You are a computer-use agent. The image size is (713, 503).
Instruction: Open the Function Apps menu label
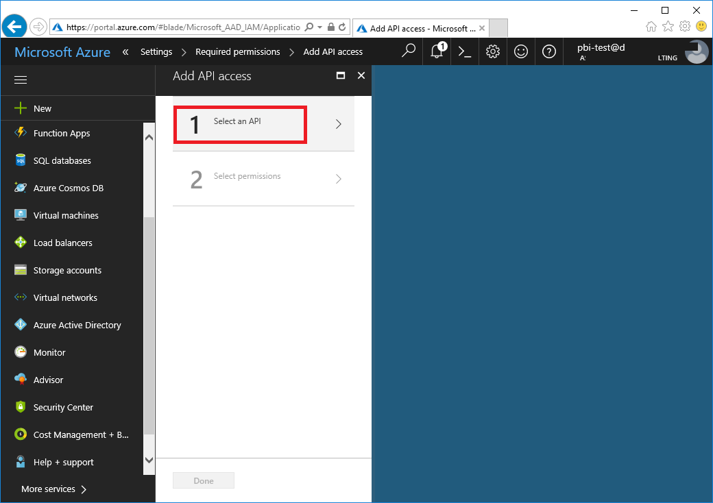click(62, 133)
